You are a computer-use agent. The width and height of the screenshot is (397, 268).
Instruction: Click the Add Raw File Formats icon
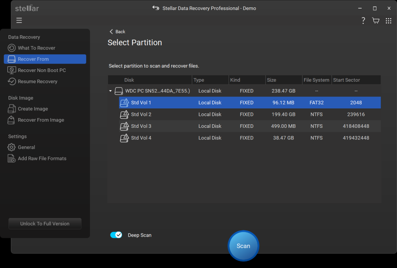(x=12, y=158)
